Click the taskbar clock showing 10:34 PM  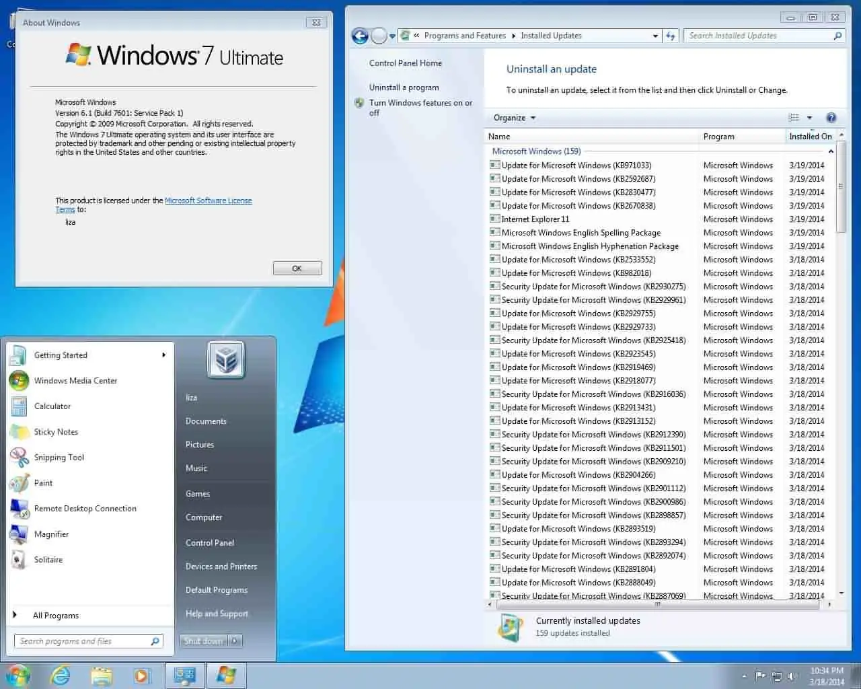coord(827,676)
